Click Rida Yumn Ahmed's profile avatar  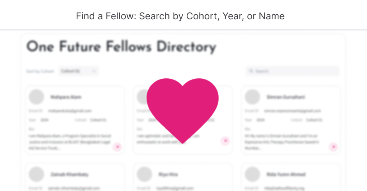coord(252,175)
